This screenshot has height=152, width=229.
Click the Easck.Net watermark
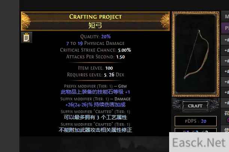tap(199, 142)
